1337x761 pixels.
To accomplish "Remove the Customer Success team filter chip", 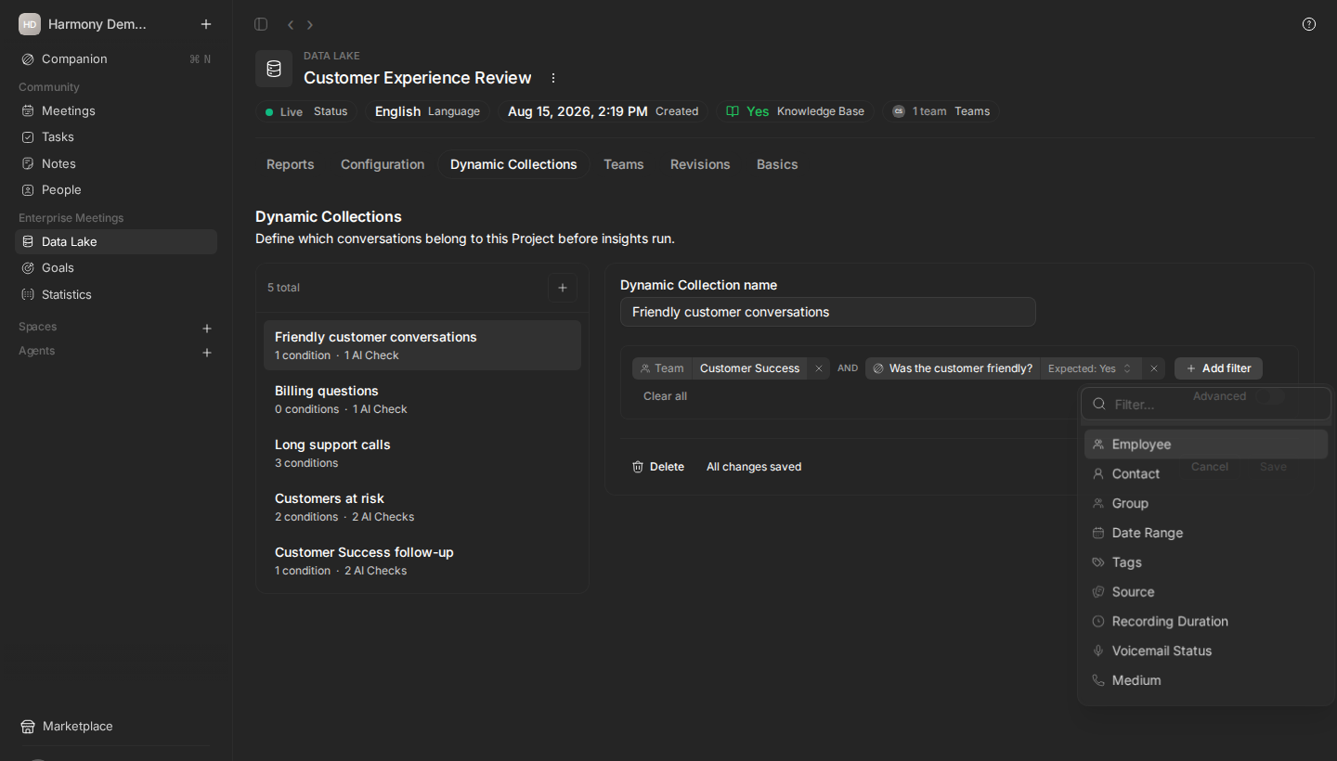I will (x=819, y=368).
